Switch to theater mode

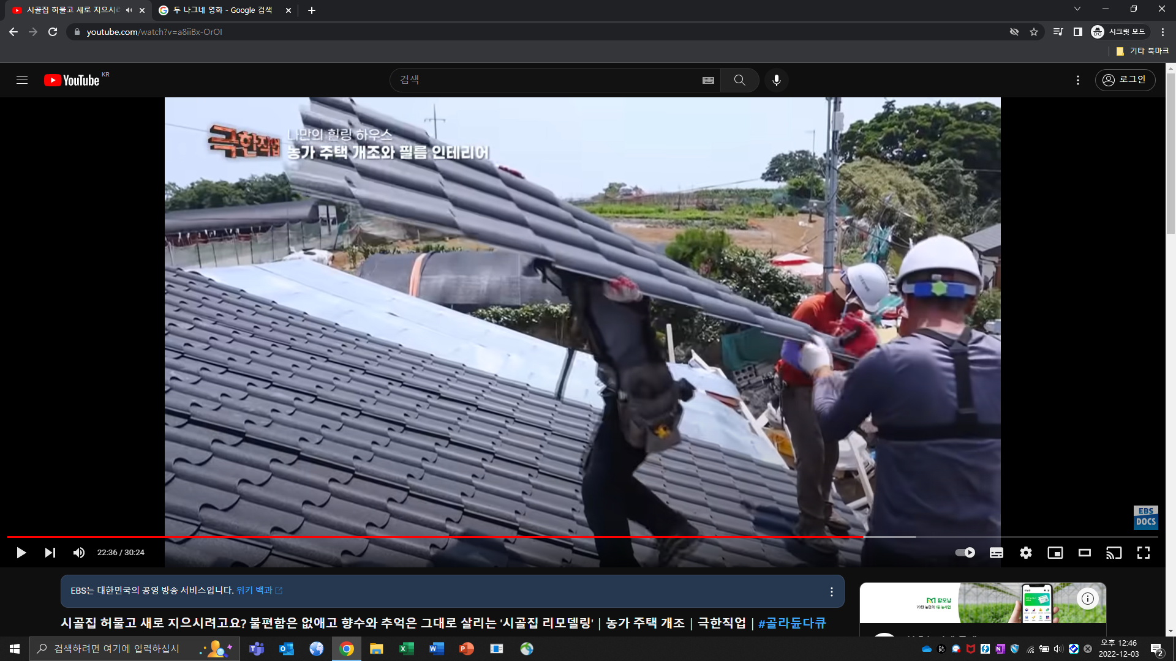click(1085, 553)
